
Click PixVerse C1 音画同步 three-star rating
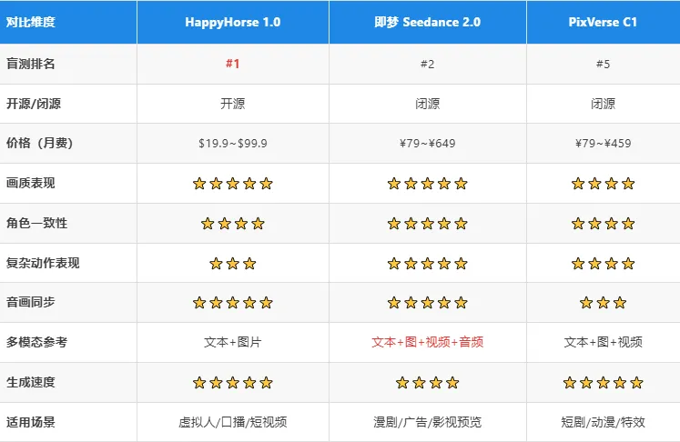603,303
